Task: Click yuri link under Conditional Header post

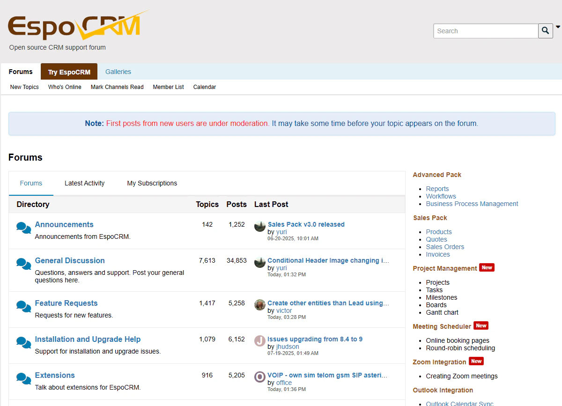Action: click(281, 268)
